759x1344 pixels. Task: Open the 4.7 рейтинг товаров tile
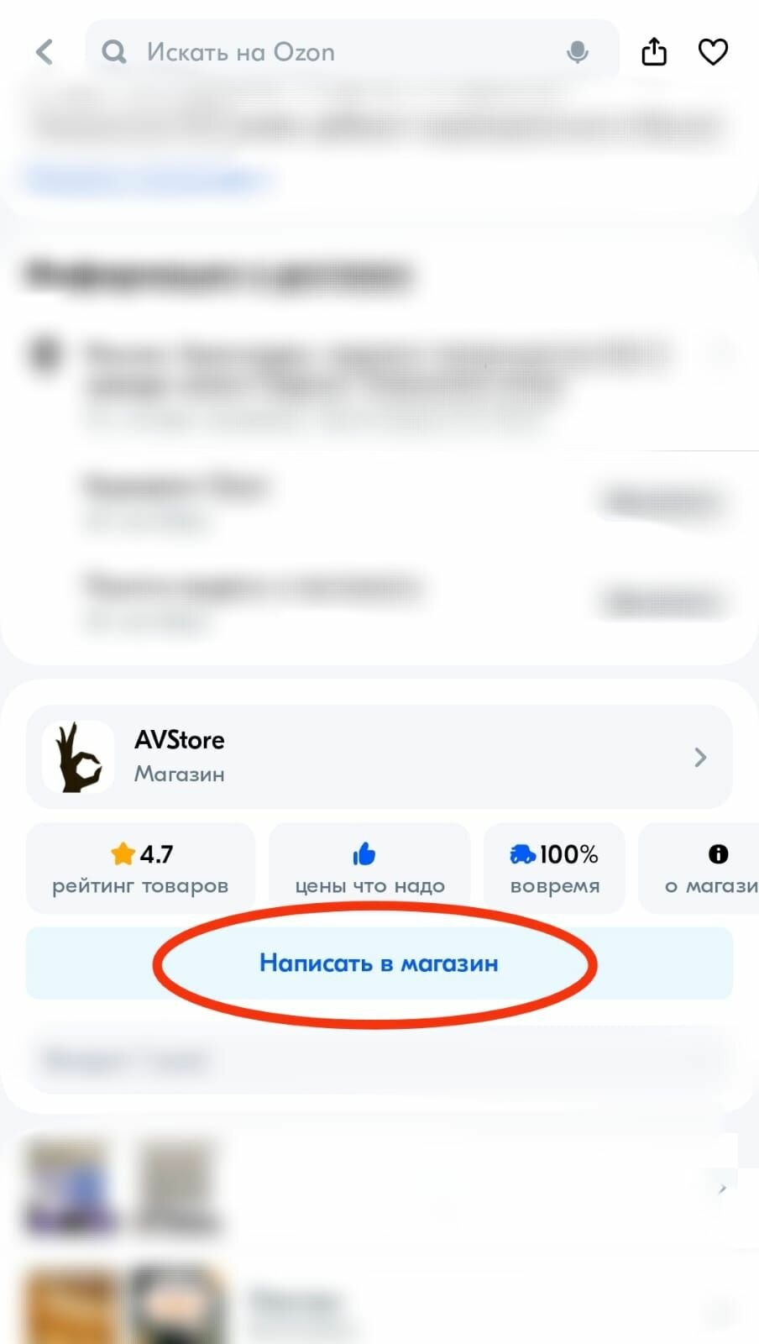140,868
